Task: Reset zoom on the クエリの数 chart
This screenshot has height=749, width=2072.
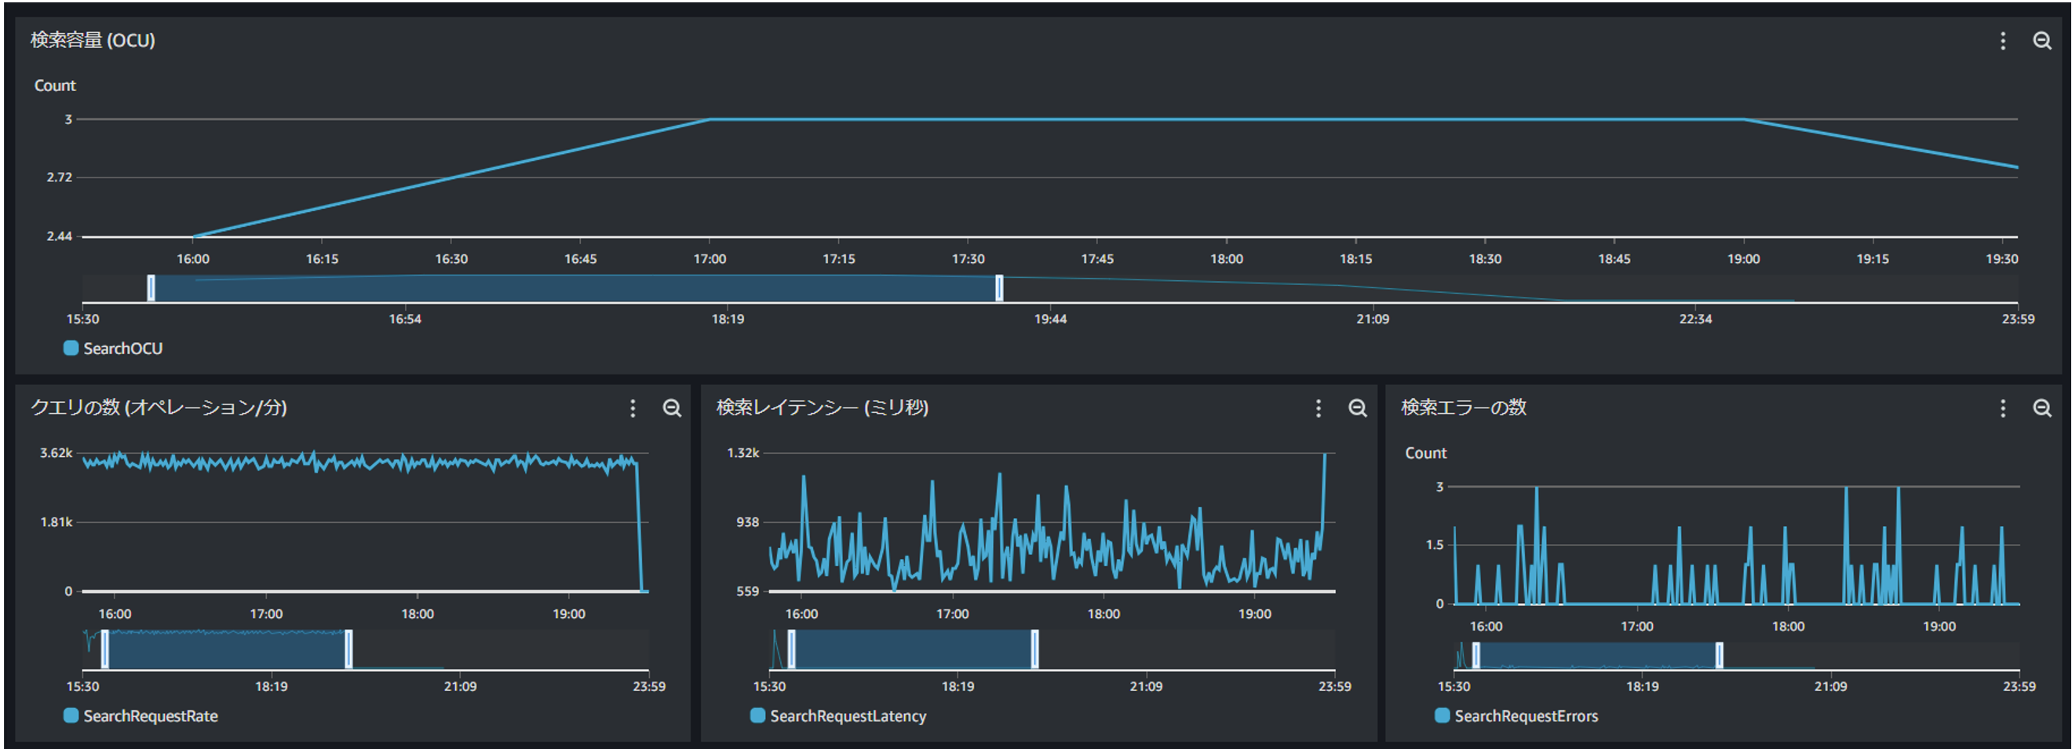Action: pyautogui.click(x=672, y=409)
